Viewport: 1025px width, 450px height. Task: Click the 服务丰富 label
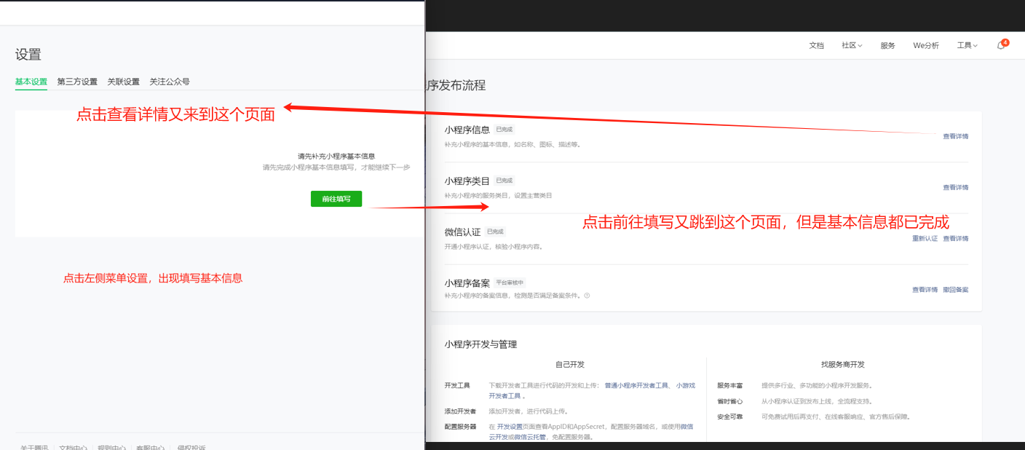pos(730,385)
